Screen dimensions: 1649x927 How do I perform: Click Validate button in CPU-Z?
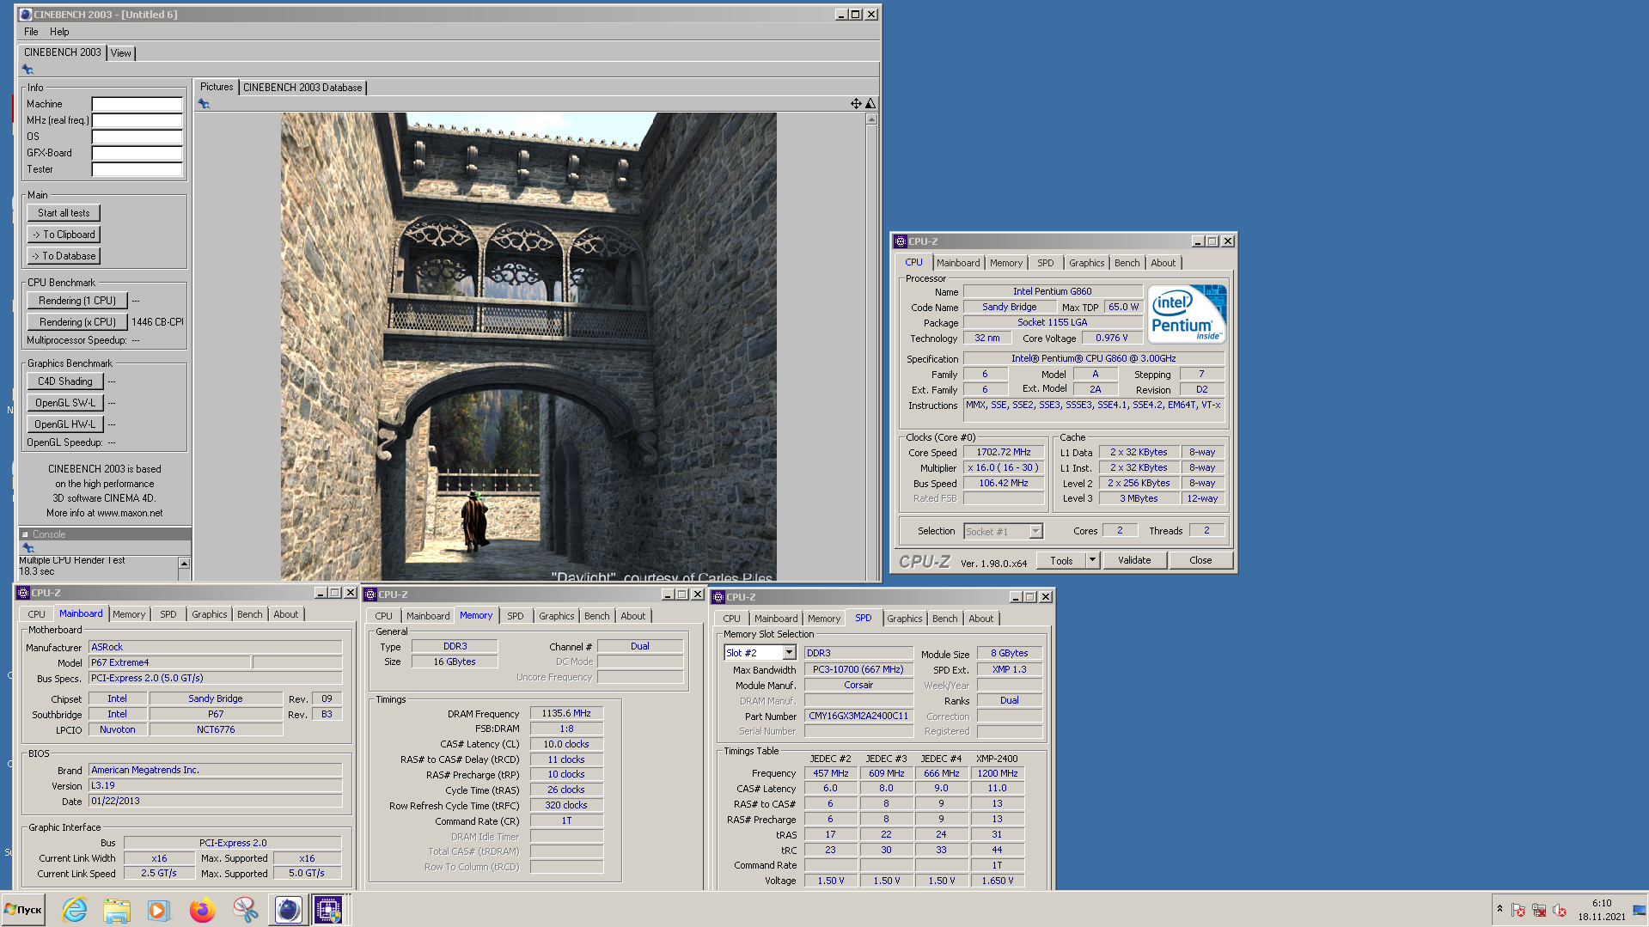coord(1134,560)
